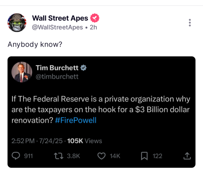
Task: Click the Anybody know? post text
Action: click(35, 45)
